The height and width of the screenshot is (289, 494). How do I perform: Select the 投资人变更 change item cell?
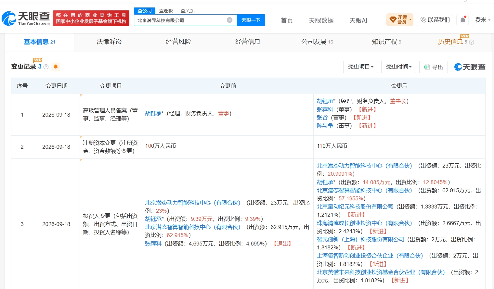(x=111, y=224)
